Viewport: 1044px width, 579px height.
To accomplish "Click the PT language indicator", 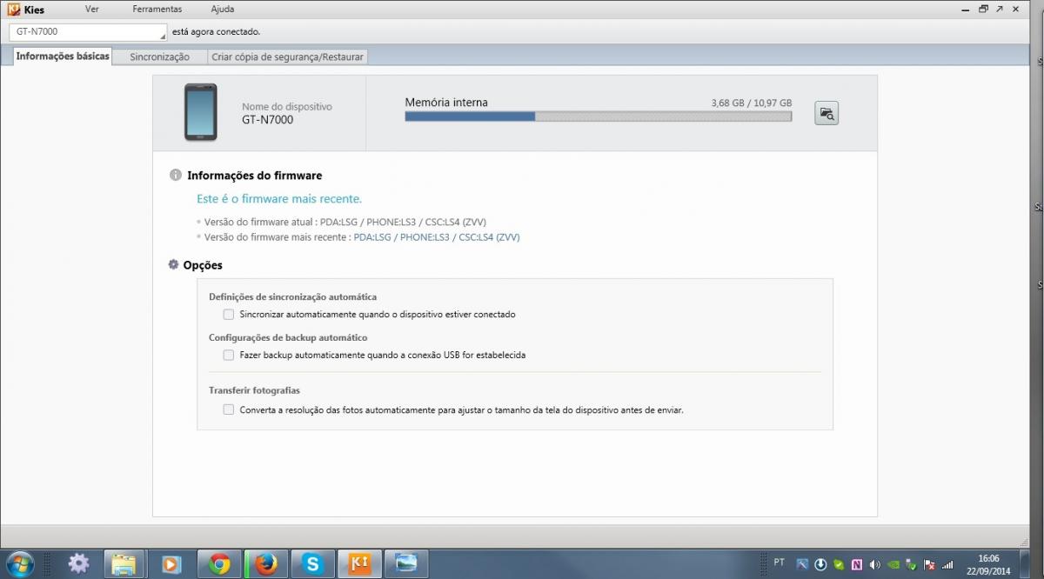I will tap(779, 563).
